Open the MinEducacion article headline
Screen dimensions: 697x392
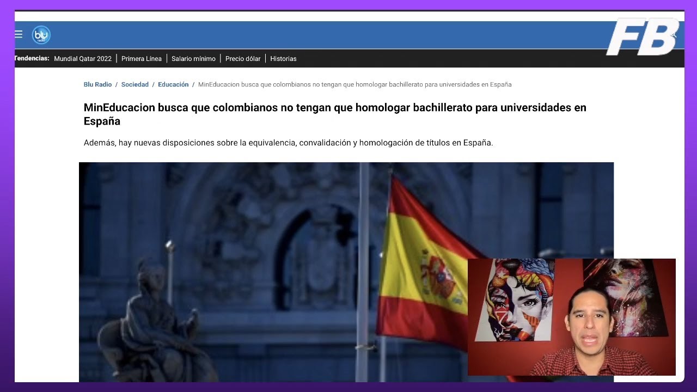click(335, 108)
